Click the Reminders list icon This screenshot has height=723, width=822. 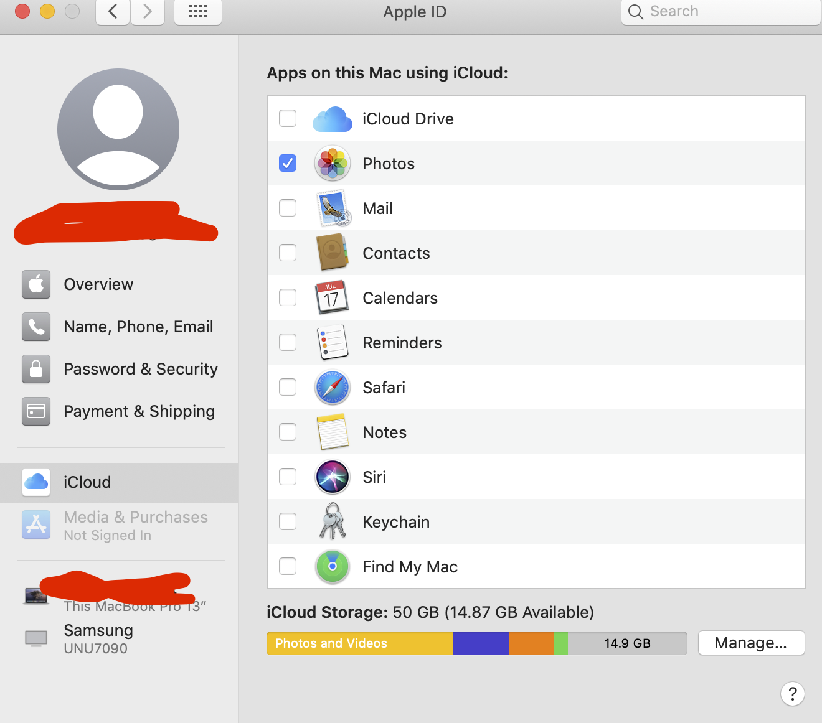click(333, 342)
